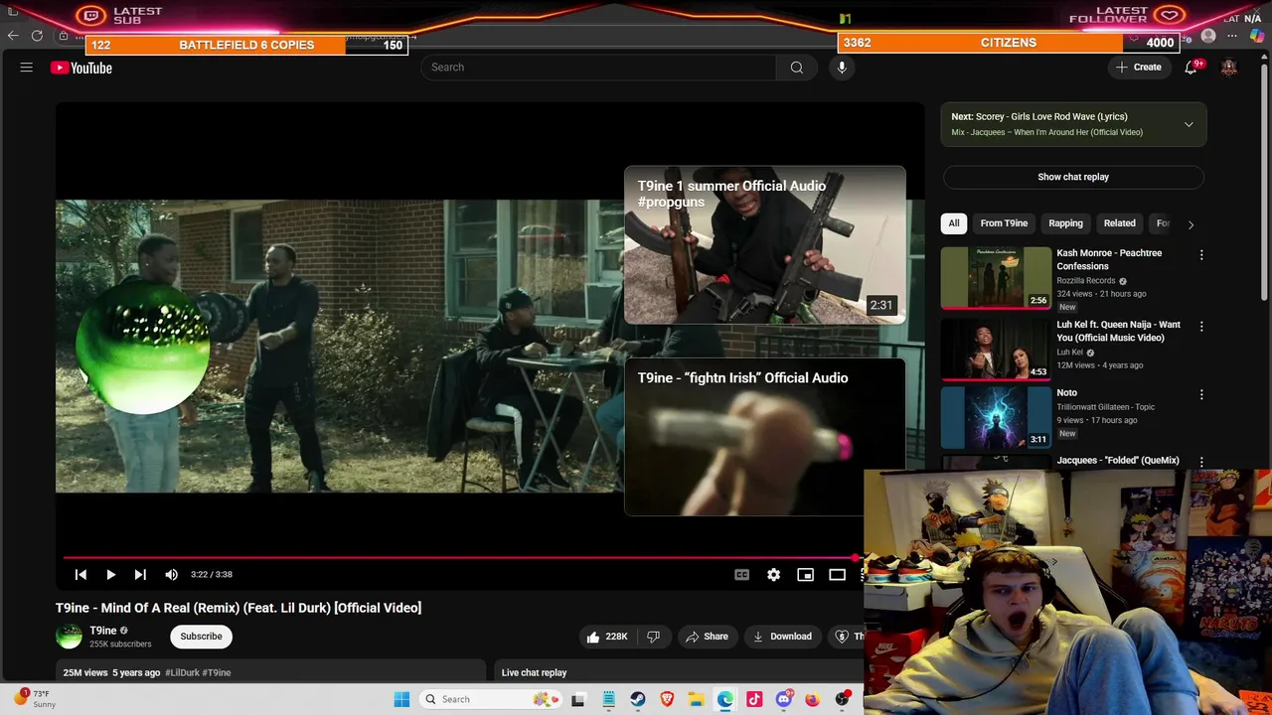Open the Task View taskbar icon
Image resolution: width=1272 pixels, height=715 pixels.
pos(578,699)
